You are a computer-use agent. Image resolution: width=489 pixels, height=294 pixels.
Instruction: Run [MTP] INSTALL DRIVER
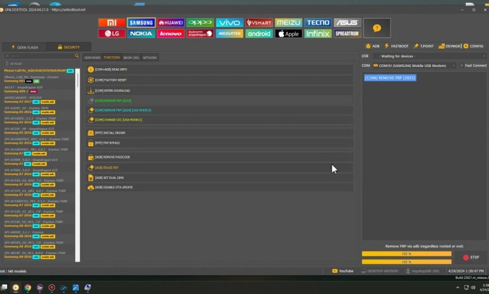pos(220,133)
